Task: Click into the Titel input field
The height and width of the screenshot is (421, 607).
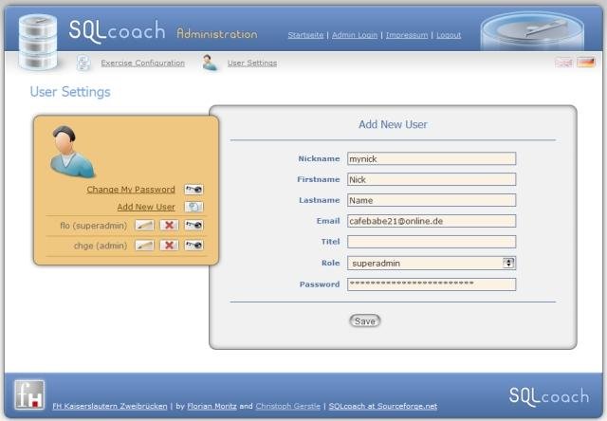Action: pyautogui.click(x=432, y=242)
